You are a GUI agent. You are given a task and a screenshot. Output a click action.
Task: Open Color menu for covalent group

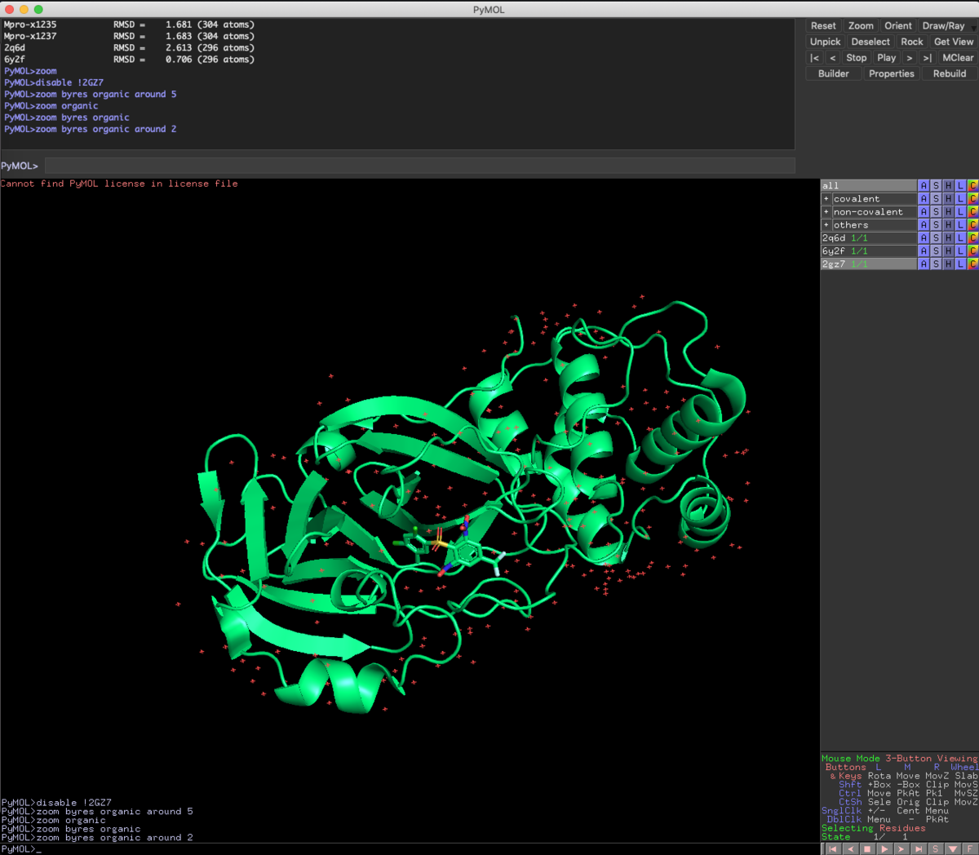pyautogui.click(x=972, y=199)
